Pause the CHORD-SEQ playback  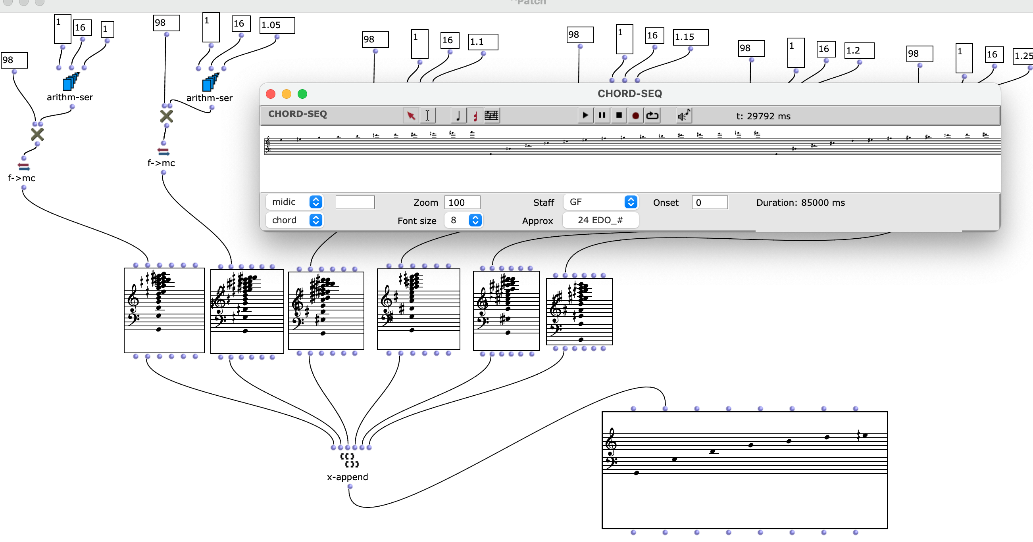[602, 115]
